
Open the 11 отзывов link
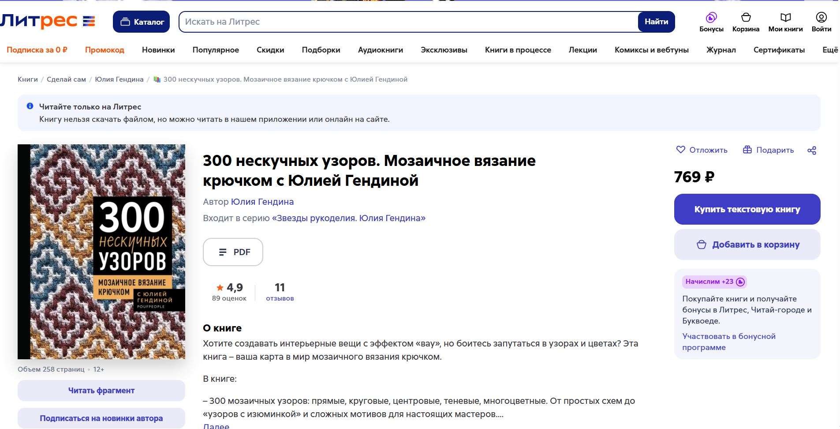[280, 292]
